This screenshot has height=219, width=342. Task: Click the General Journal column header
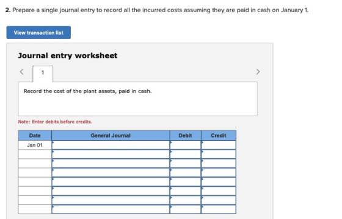(x=111, y=136)
